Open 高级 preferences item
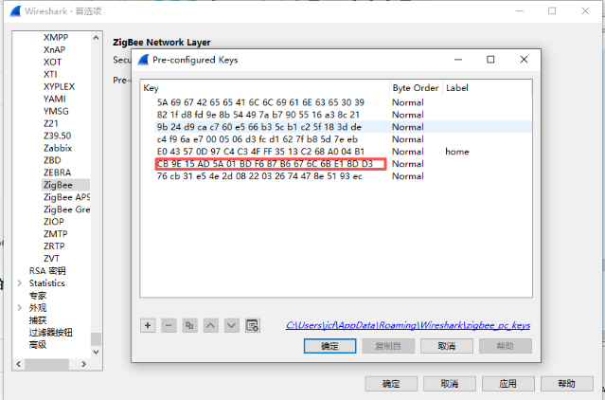This screenshot has width=605, height=400. pyautogui.click(x=38, y=345)
